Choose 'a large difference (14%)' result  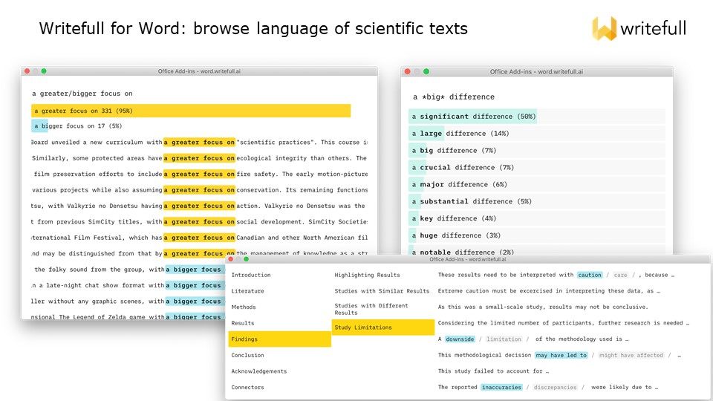tap(536, 133)
